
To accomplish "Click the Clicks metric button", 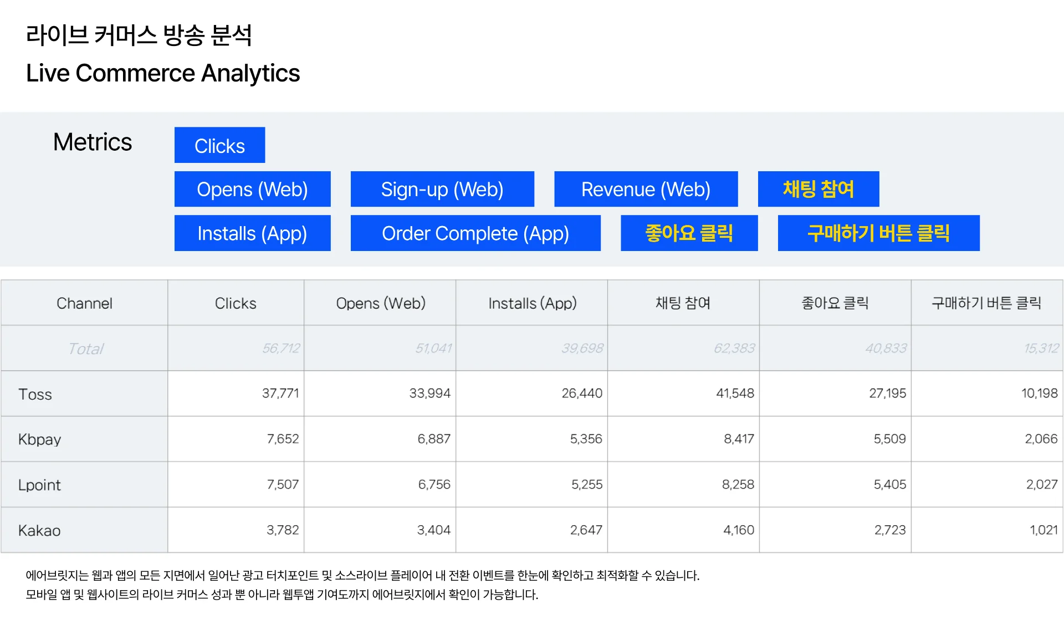I will tap(219, 145).
